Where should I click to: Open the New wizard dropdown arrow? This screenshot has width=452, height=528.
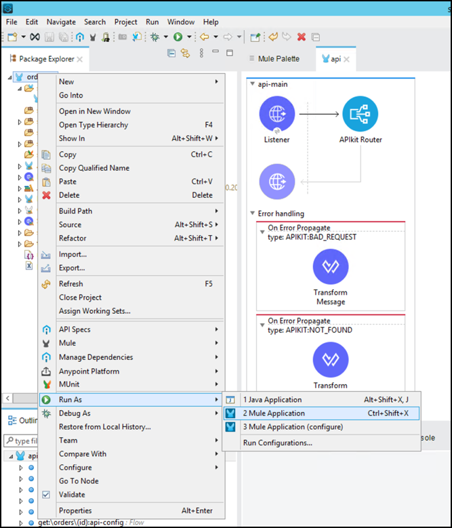23,37
